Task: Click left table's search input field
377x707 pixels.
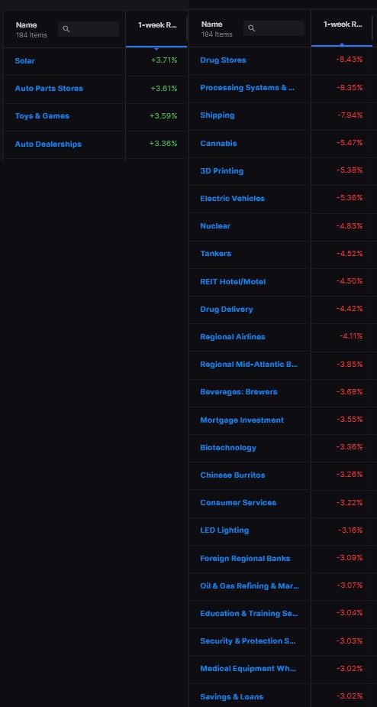Action: (89, 29)
